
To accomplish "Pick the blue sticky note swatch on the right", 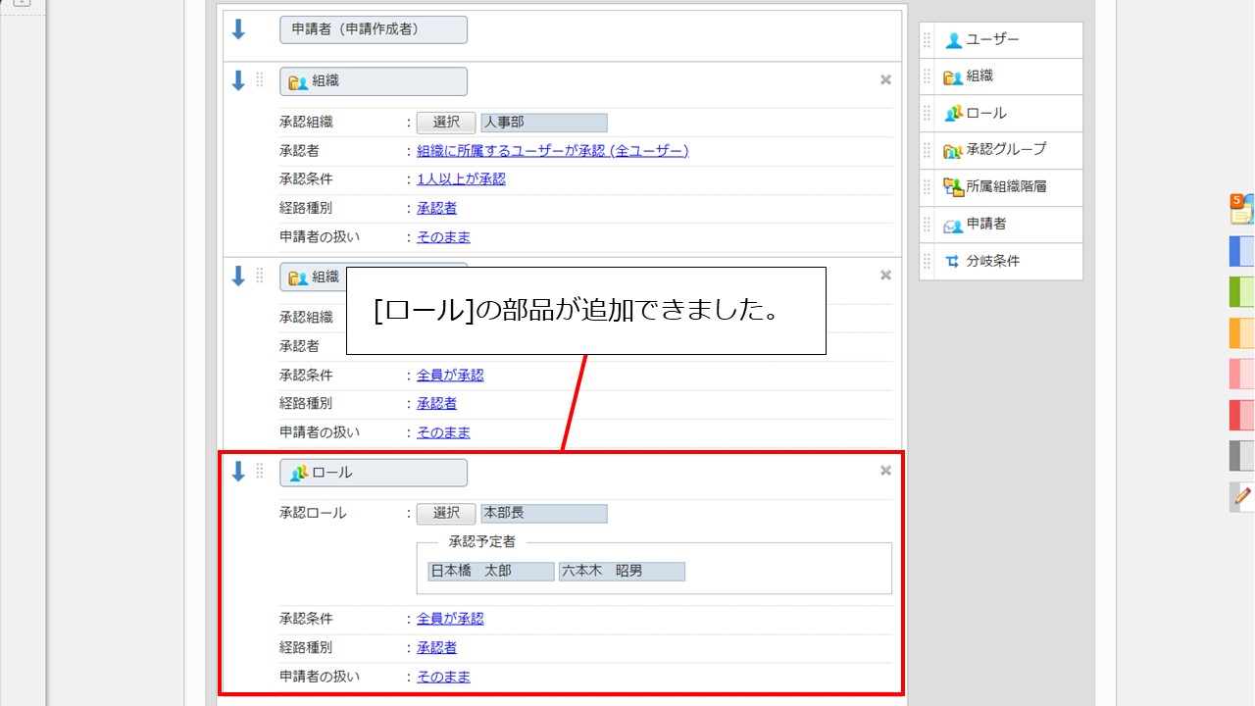I will (1240, 251).
